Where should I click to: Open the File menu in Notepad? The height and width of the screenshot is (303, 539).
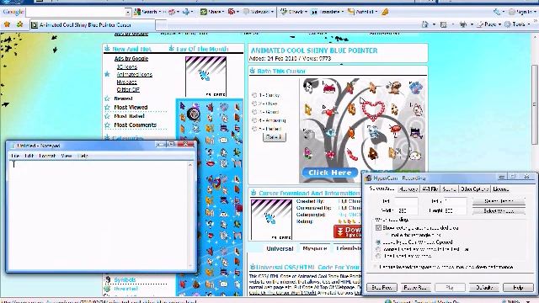[15, 156]
